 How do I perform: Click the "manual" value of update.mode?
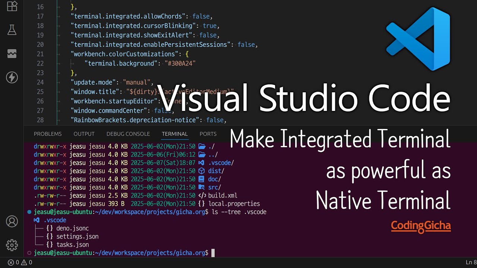pos(136,83)
